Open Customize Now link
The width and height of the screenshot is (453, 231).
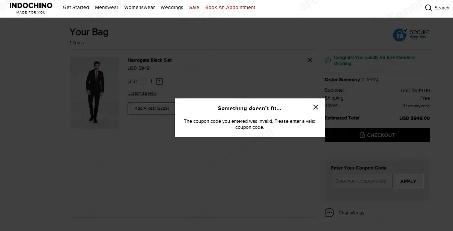coord(142,93)
